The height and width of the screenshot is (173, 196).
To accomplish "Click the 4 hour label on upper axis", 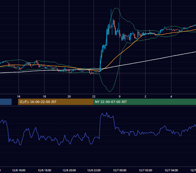I will (171, 97).
